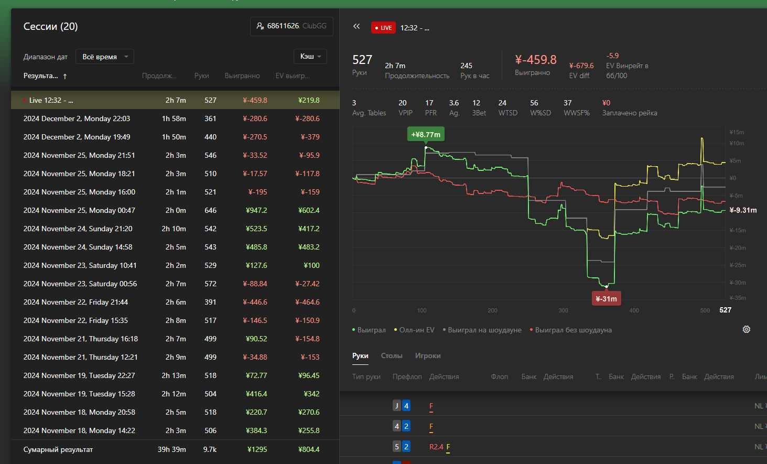This screenshot has width=767, height=464.
Task: Select session 2024 November 23, Saturday 10:41
Action: click(x=175, y=265)
